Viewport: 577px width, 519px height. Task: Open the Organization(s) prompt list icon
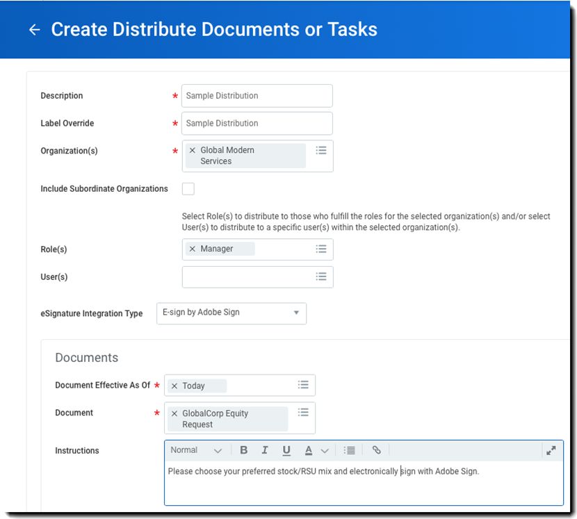tap(320, 150)
